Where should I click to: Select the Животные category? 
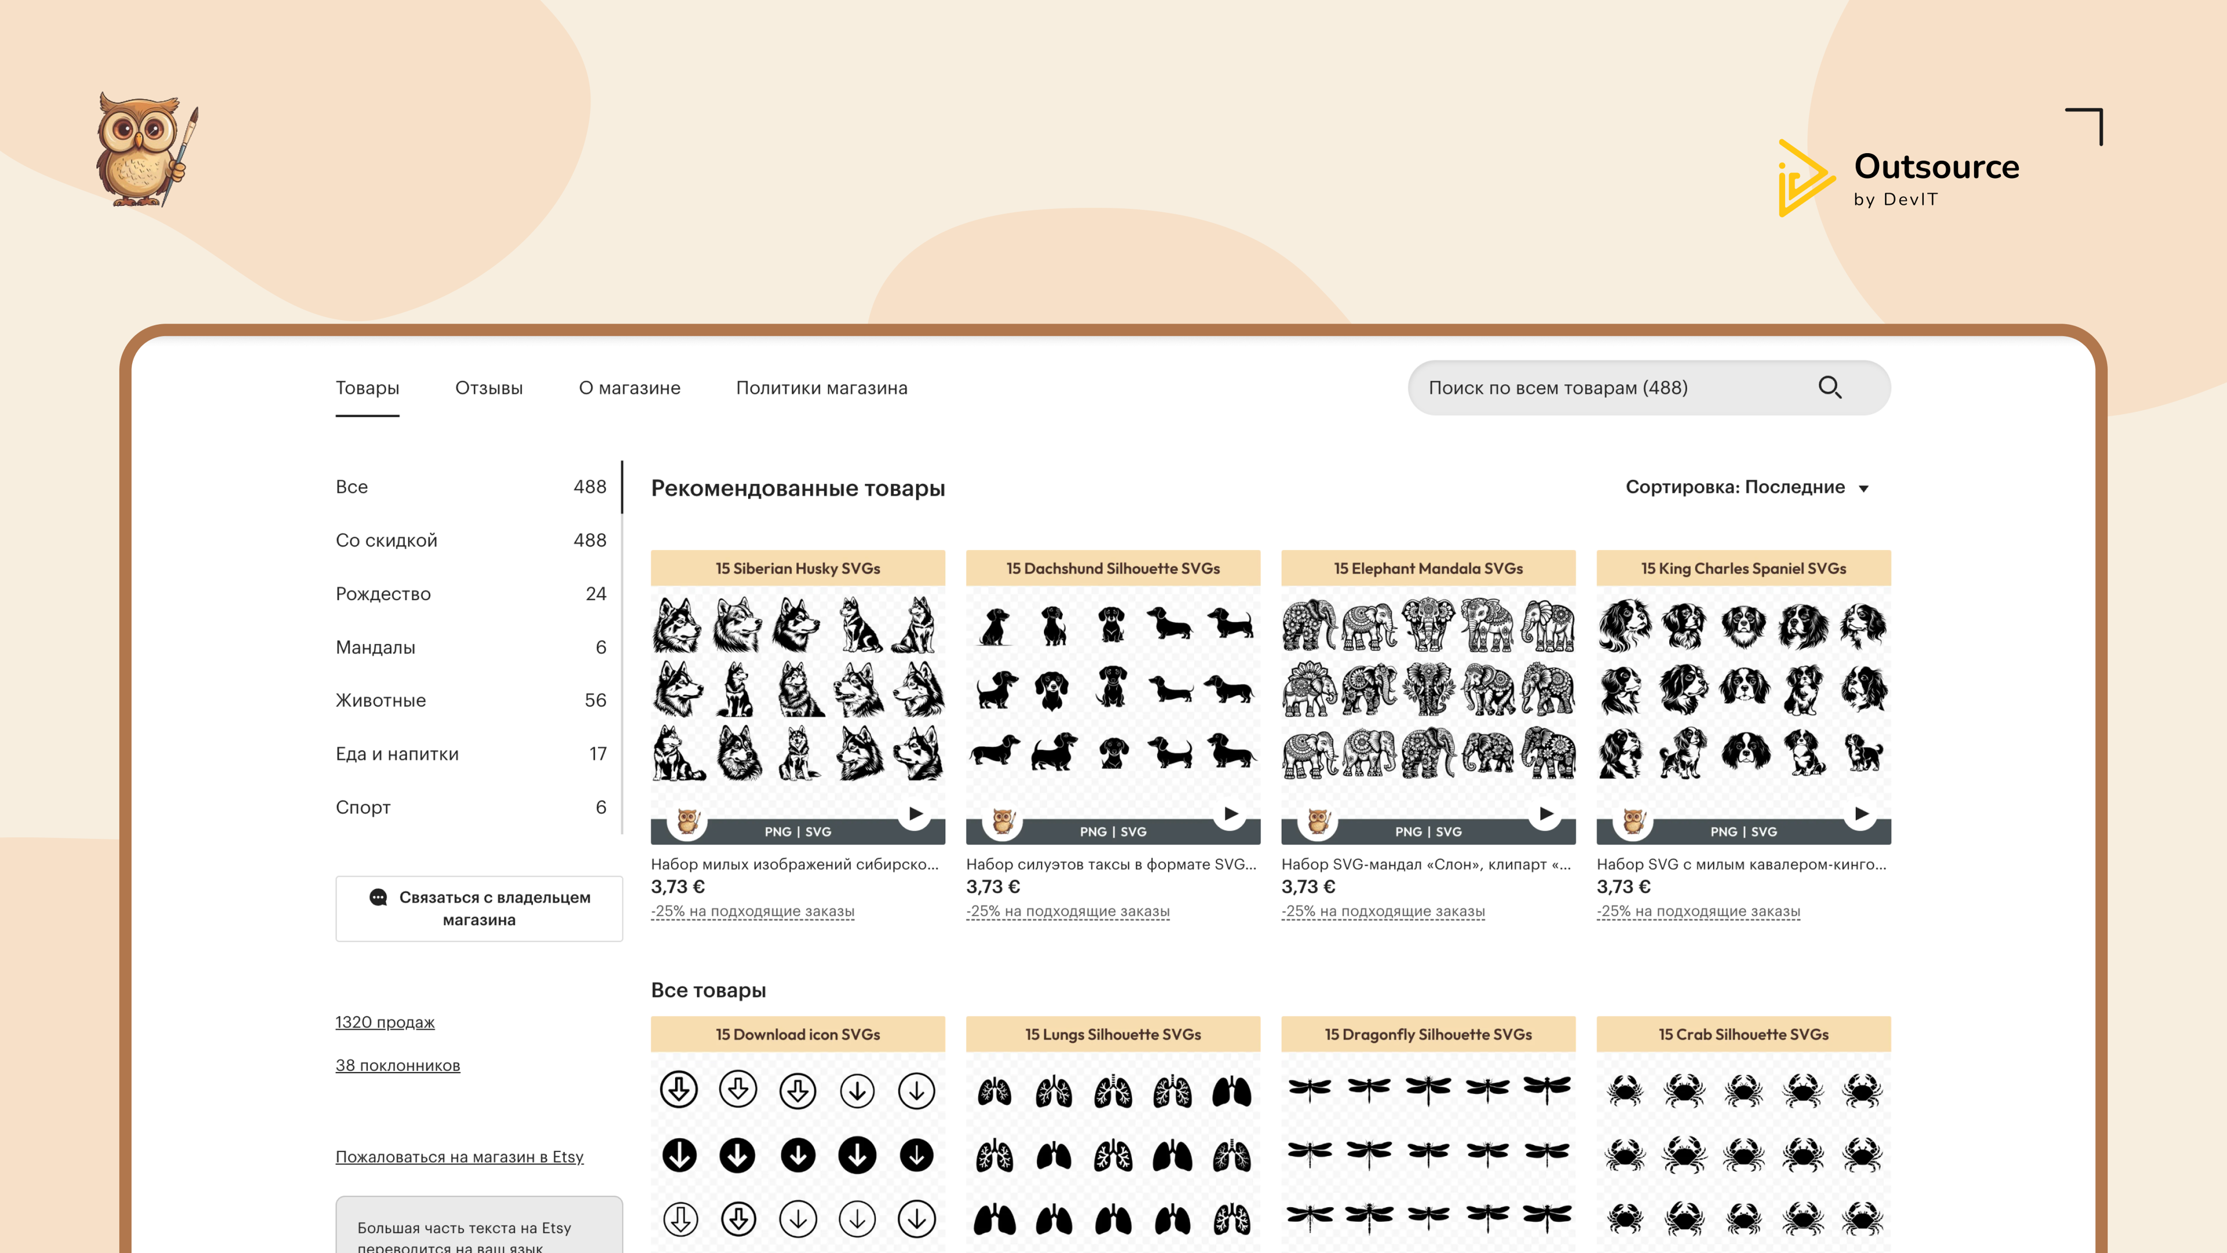coord(380,700)
